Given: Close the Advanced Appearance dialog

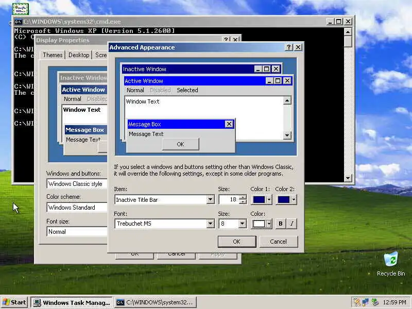Looking at the screenshot, I should pos(298,47).
